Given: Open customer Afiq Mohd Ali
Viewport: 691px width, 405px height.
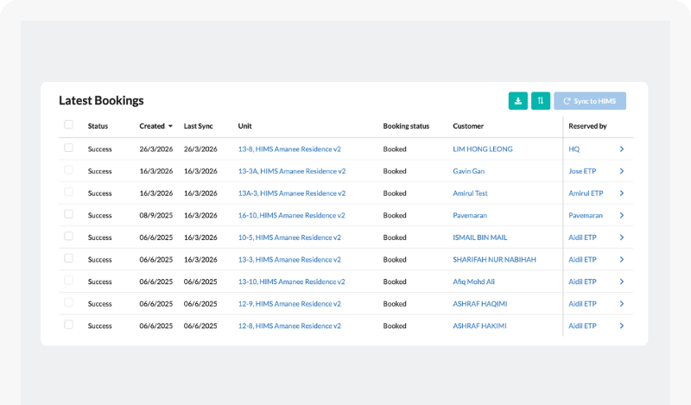Looking at the screenshot, I should [x=473, y=282].
